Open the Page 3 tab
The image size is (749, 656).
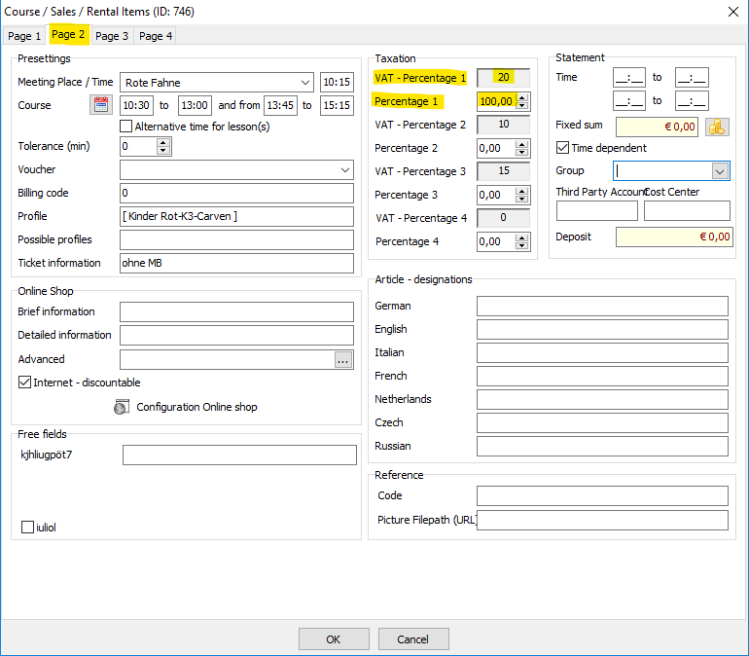point(112,36)
